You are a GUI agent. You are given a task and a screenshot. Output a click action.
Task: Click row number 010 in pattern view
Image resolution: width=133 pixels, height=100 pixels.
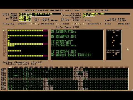3,69
